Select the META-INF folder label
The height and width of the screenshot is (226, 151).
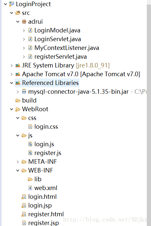(x=43, y=161)
